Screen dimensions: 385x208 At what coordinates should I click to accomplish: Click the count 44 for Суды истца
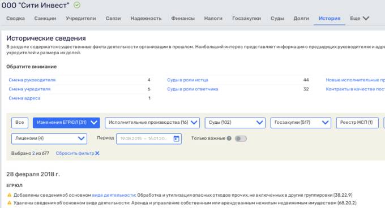[306, 80]
